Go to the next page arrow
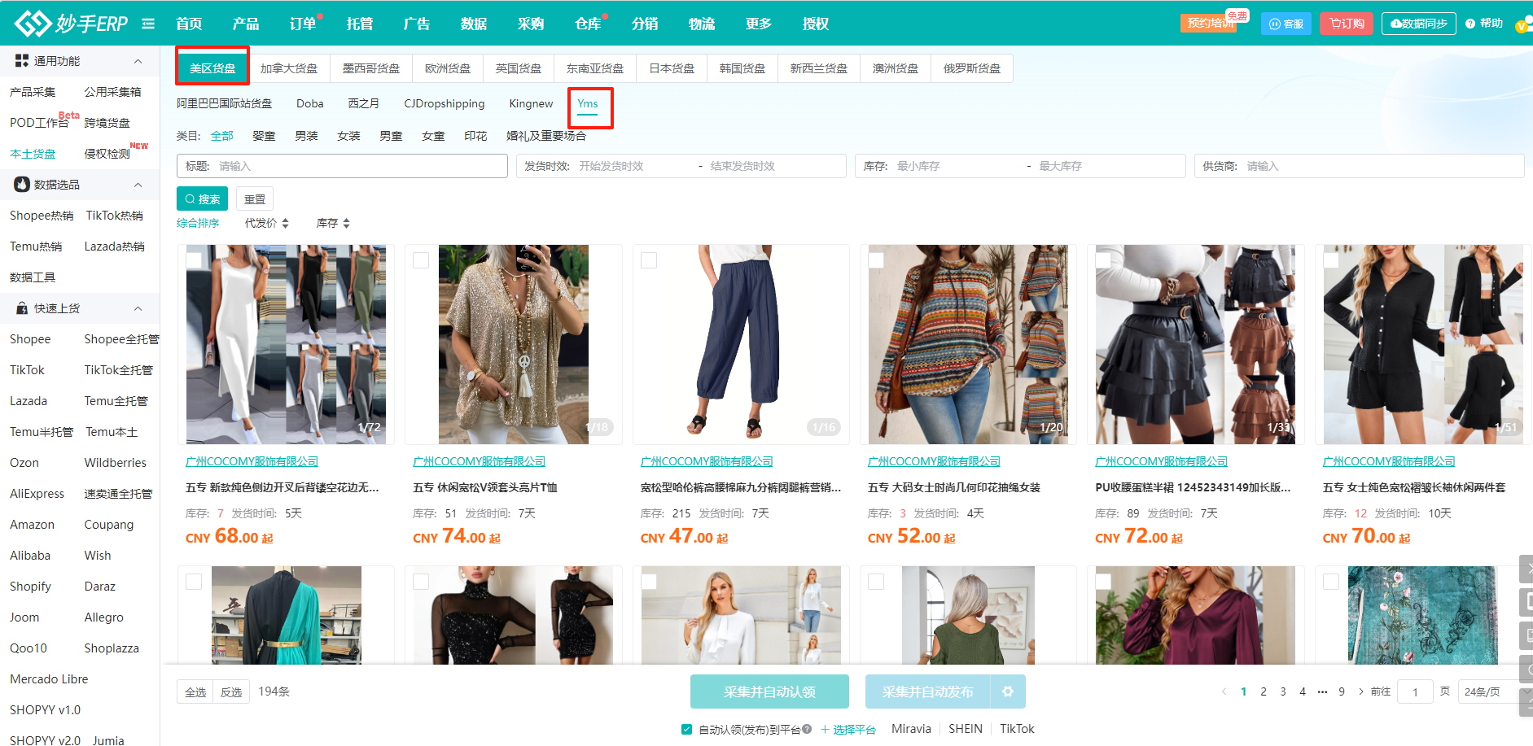The width and height of the screenshot is (1533, 746). tap(1360, 691)
